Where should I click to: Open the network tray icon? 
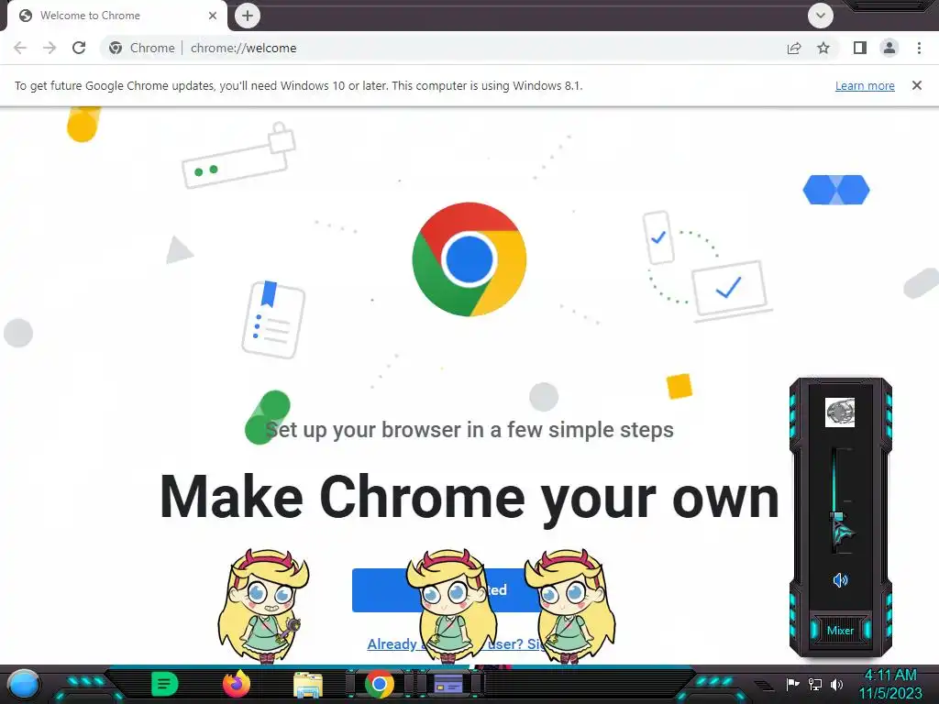(x=815, y=684)
